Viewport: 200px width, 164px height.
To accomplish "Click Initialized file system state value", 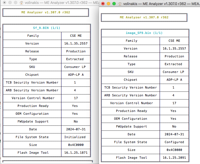I will point(75,137).
